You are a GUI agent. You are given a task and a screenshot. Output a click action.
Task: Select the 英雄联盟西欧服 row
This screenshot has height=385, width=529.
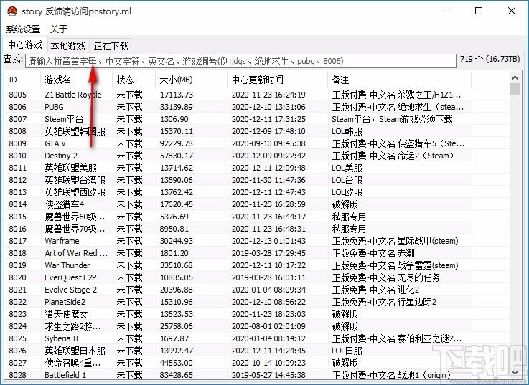tap(257, 192)
